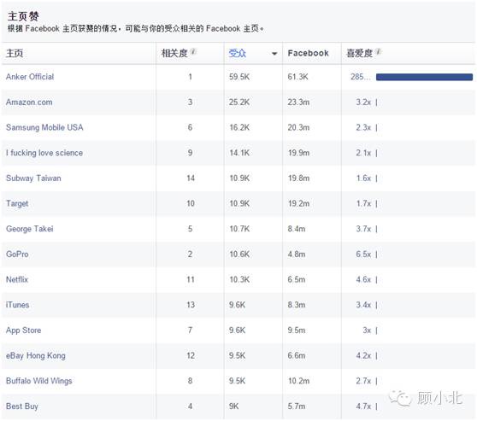Screen dimensions: 477x421
Task: Click Anker Official's blue affinity bar
Action: (424, 77)
